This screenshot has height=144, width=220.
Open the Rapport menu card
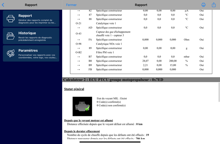31,18
